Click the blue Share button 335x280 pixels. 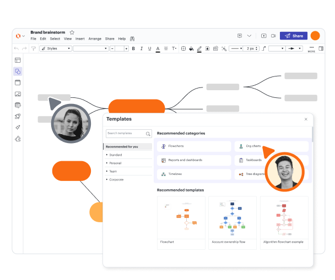293,36
